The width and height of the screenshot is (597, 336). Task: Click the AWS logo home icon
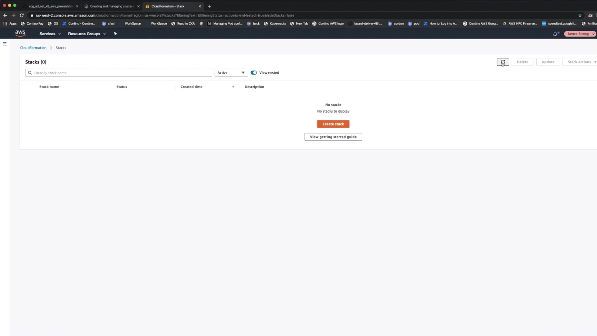20,33
